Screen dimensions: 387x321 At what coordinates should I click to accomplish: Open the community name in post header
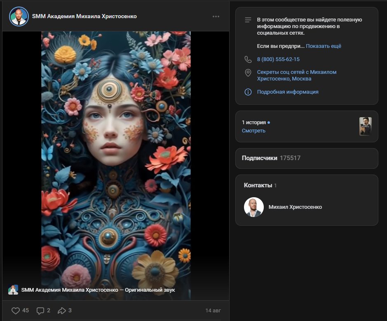[84, 17]
